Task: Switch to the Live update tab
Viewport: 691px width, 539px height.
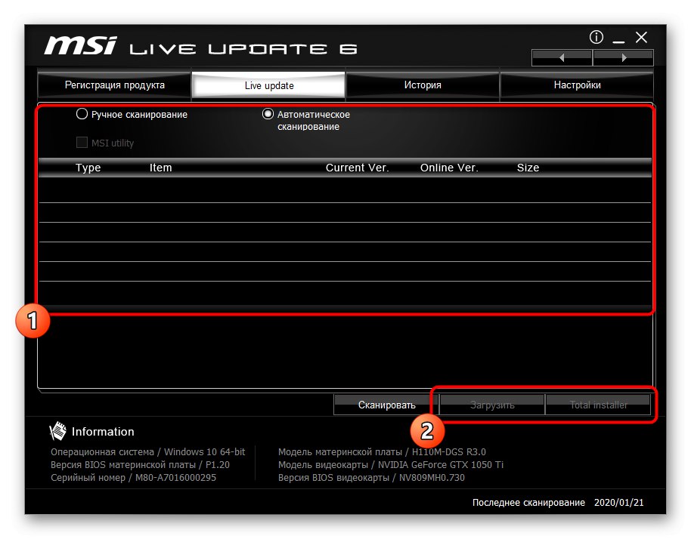Action: [x=268, y=85]
